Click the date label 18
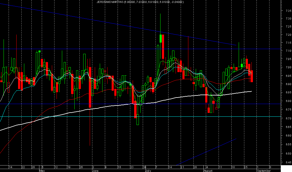The height and width of the screenshot is (172, 292). 233,167
